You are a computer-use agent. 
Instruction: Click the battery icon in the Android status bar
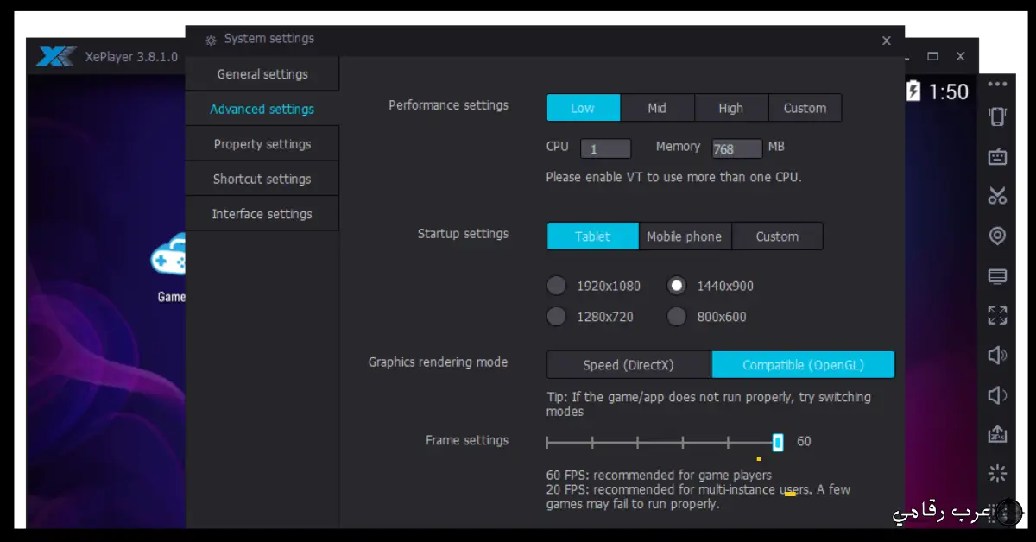[x=913, y=91]
